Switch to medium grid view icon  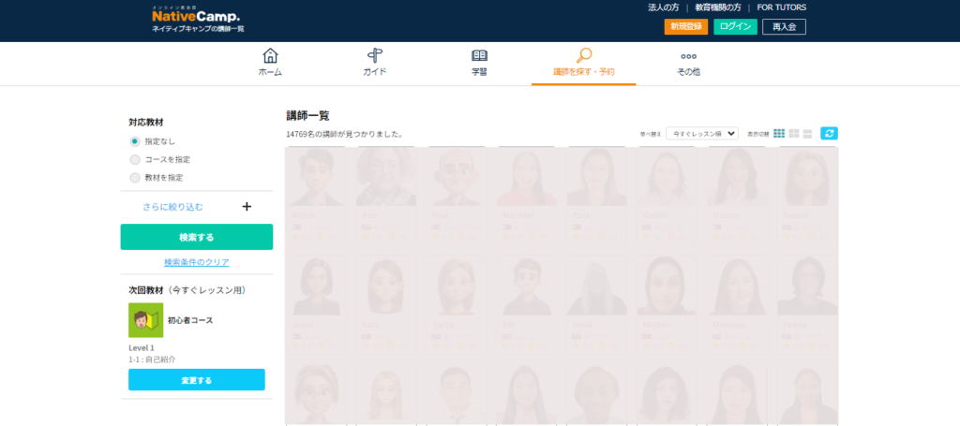click(794, 133)
